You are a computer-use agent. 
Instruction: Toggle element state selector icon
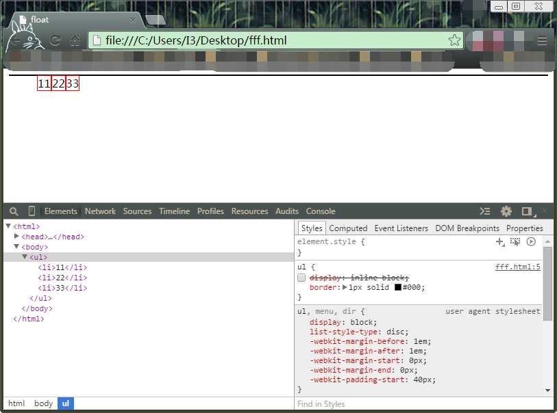coord(515,242)
